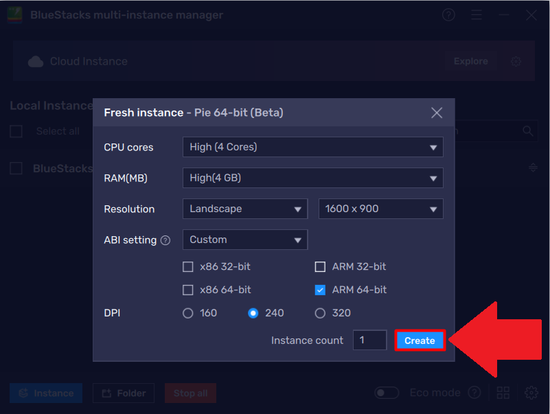Screen dimensions: 550x414
Task: Open multi-instance manager settings gear
Action: (531, 393)
